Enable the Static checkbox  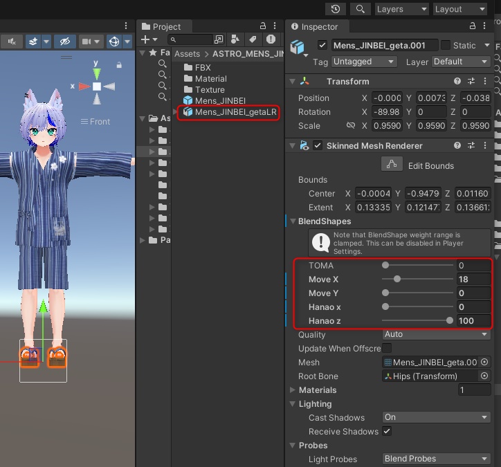pos(446,46)
